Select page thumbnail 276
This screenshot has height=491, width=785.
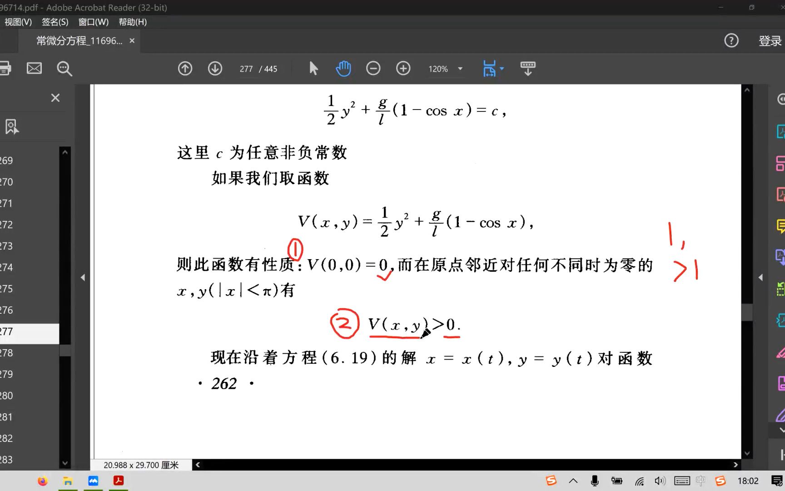pyautogui.click(x=6, y=310)
